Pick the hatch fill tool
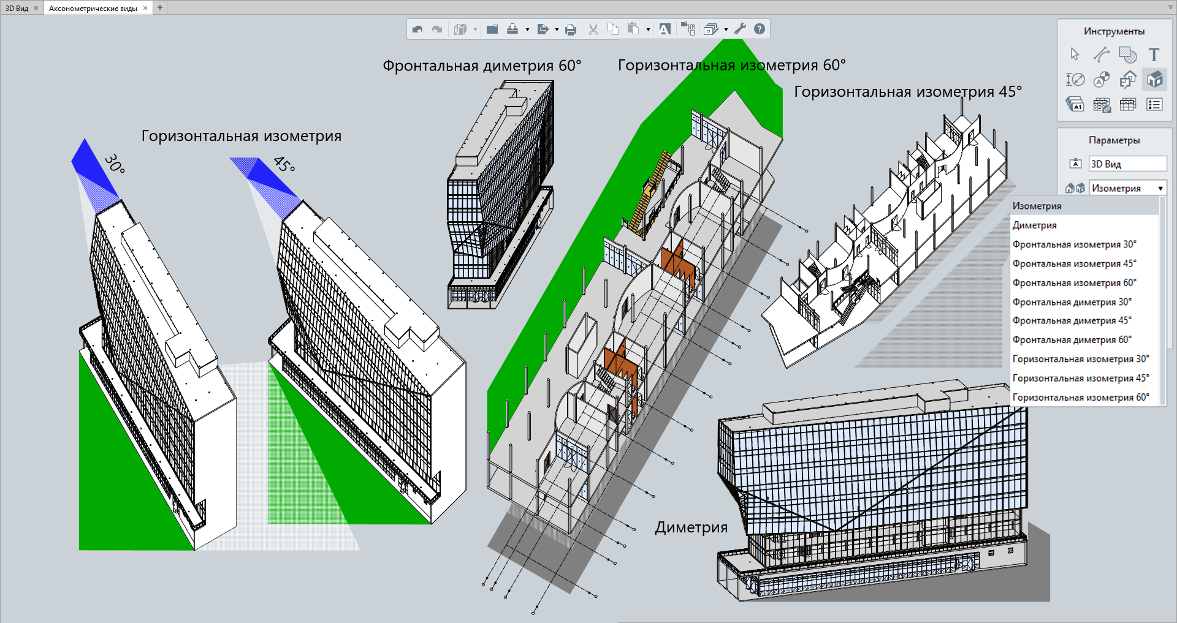1177x623 pixels. [1127, 55]
